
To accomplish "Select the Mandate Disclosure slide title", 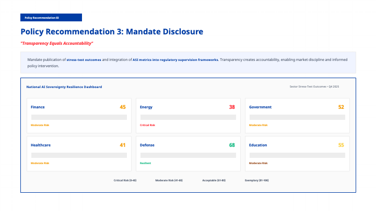I will point(112,32).
